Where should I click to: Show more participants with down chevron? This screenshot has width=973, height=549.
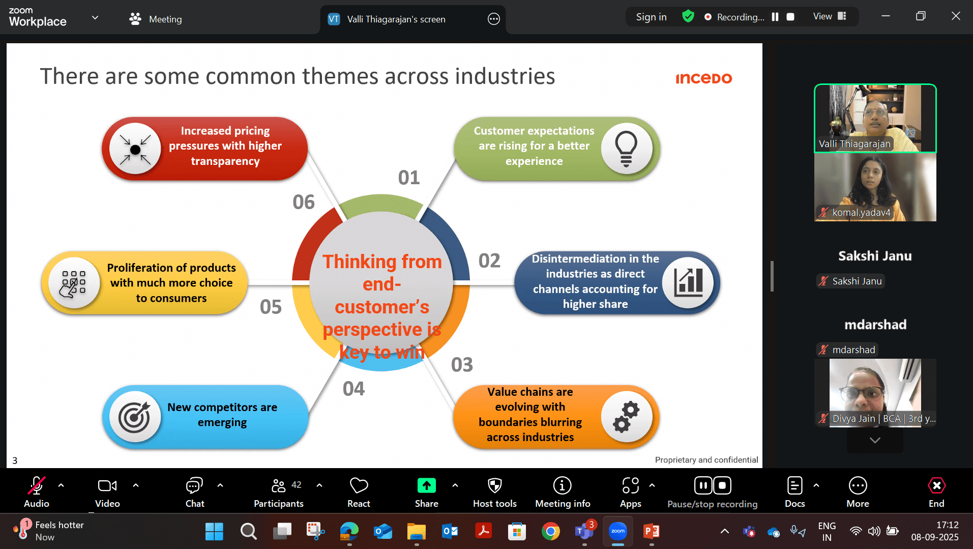875,440
